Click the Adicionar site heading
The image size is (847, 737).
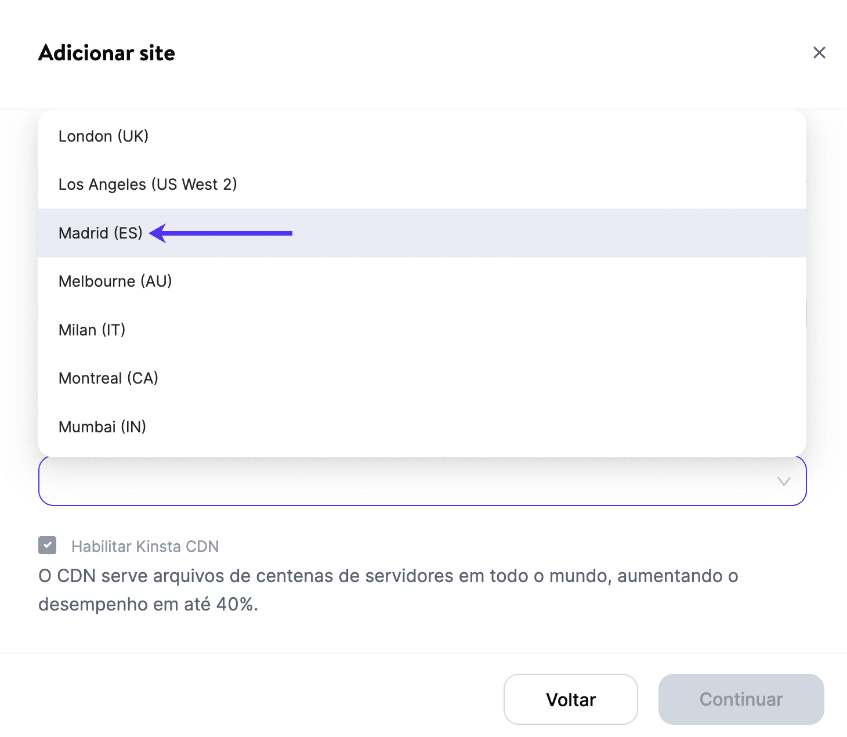tap(107, 53)
